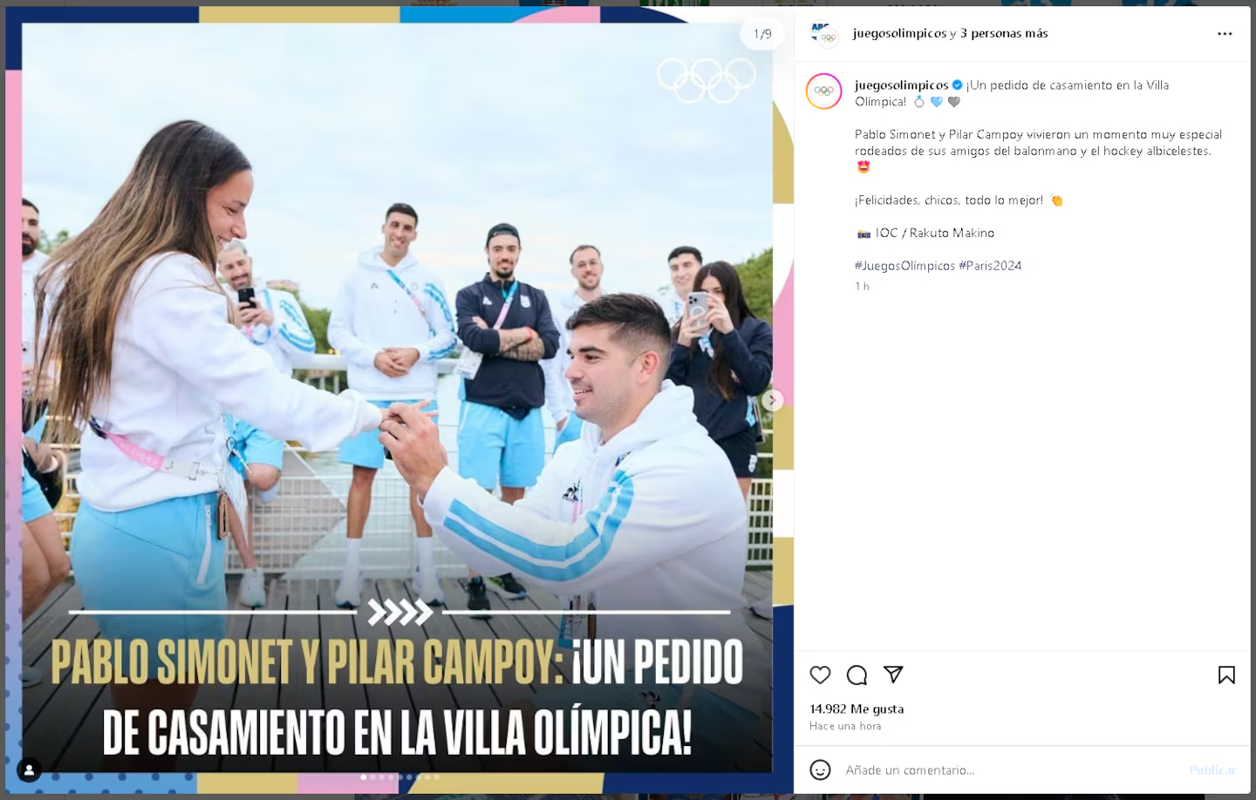Save the post with the bookmark icon
1256x800 pixels.
click(x=1226, y=675)
